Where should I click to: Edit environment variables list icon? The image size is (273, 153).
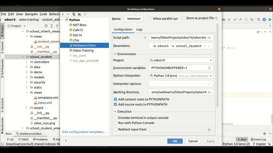coord(209,68)
